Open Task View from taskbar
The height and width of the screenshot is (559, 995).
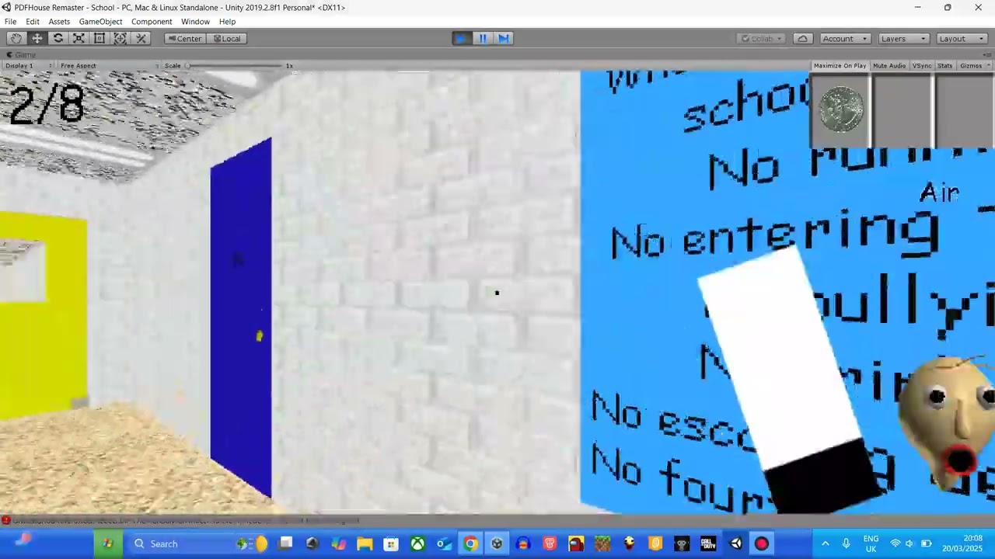click(285, 543)
